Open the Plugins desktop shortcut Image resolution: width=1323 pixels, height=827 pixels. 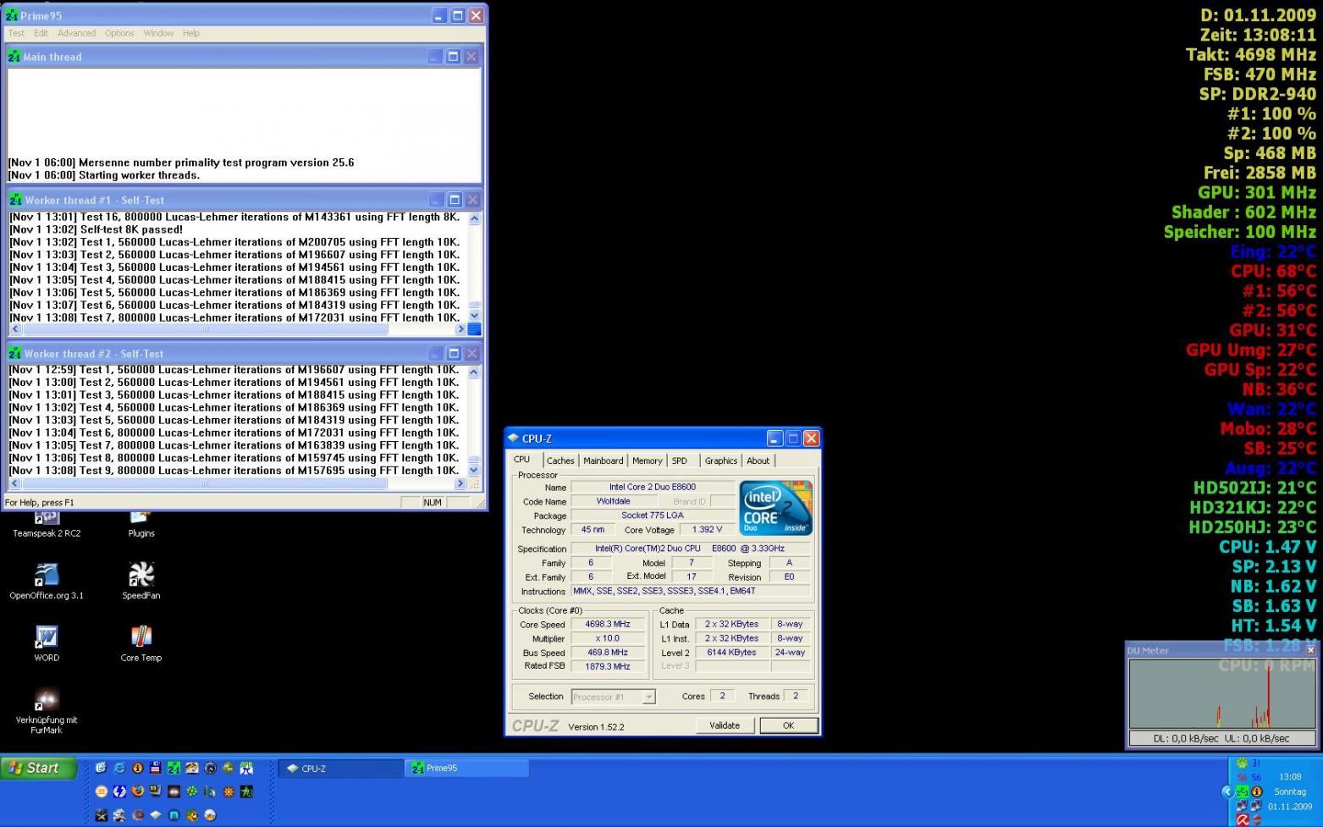141,523
